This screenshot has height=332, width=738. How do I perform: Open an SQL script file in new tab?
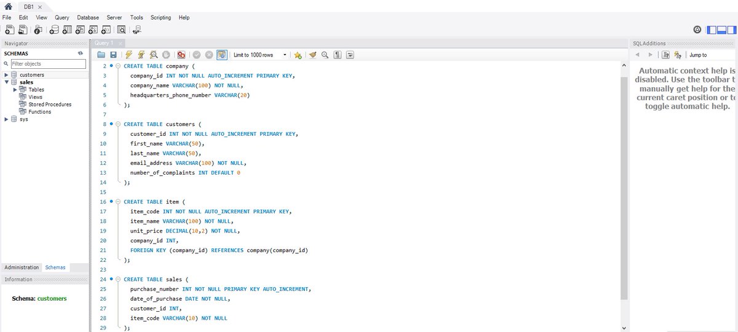[x=22, y=30]
